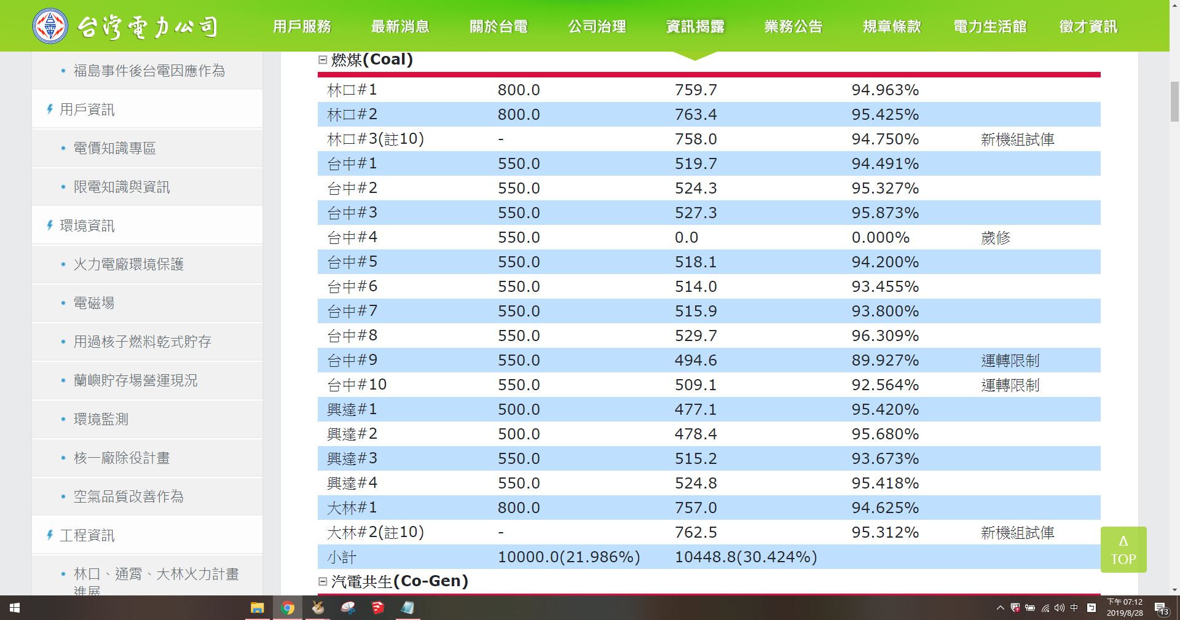Click the 10448.8(30.424%) subtotal value

point(746,557)
